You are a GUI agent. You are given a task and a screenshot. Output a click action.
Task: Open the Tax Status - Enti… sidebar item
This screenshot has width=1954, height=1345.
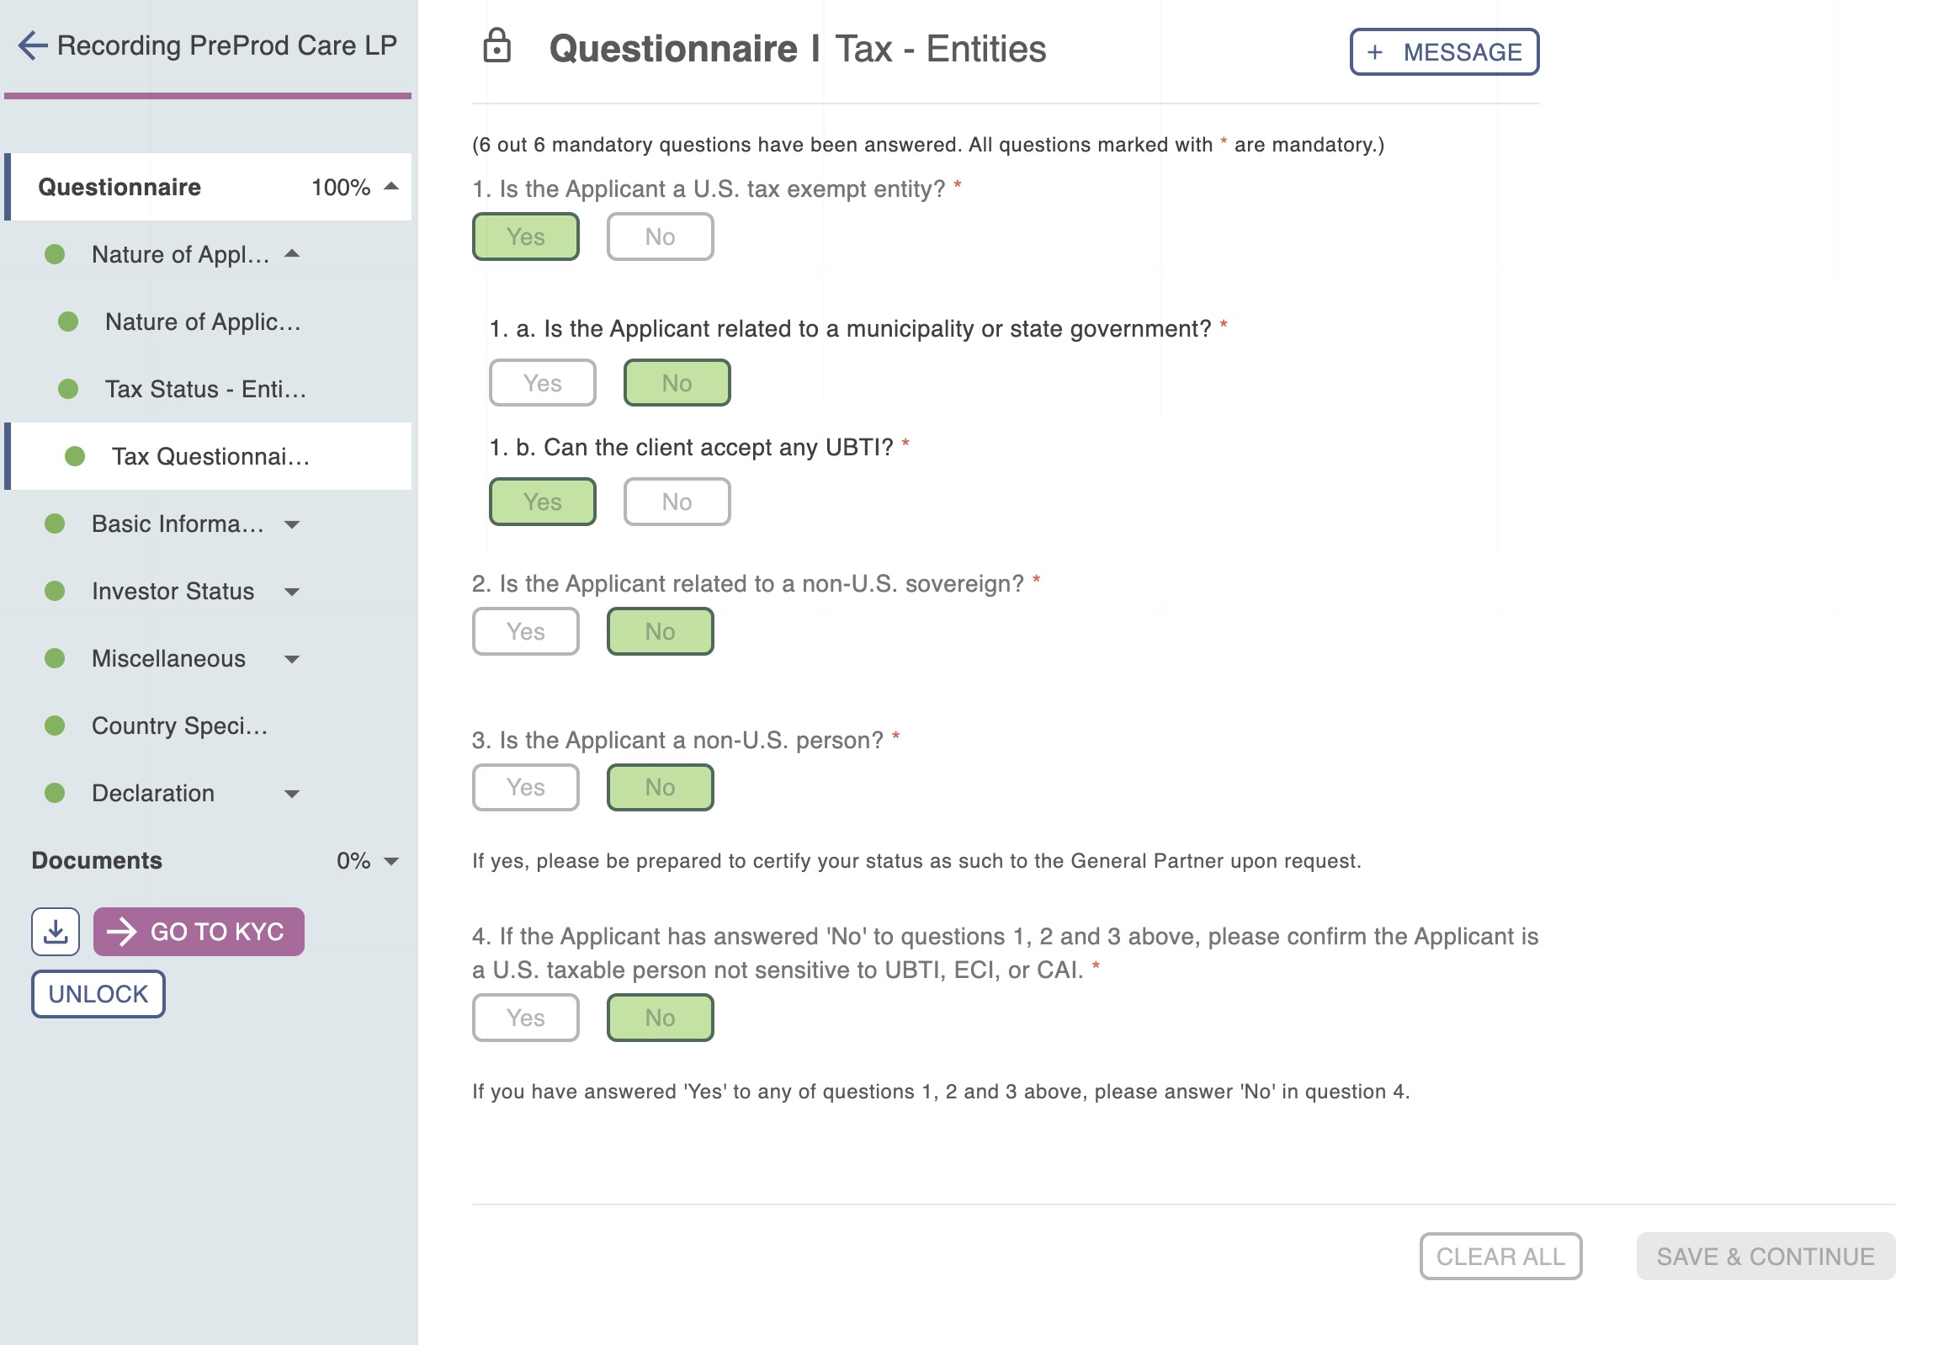[204, 389]
